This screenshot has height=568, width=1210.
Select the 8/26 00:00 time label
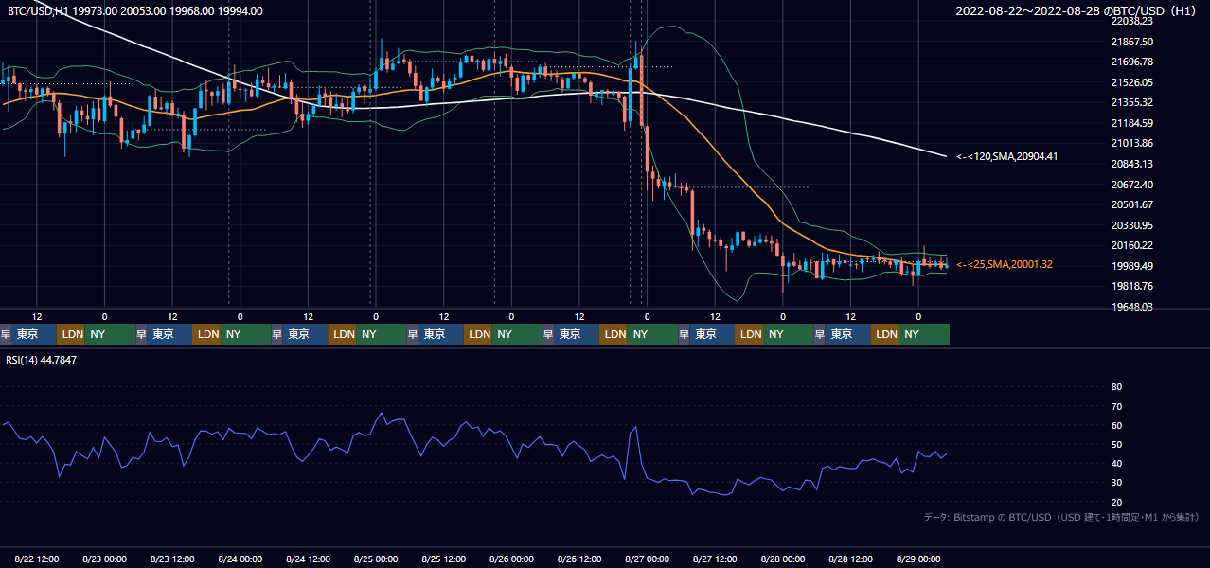pyautogui.click(x=511, y=559)
